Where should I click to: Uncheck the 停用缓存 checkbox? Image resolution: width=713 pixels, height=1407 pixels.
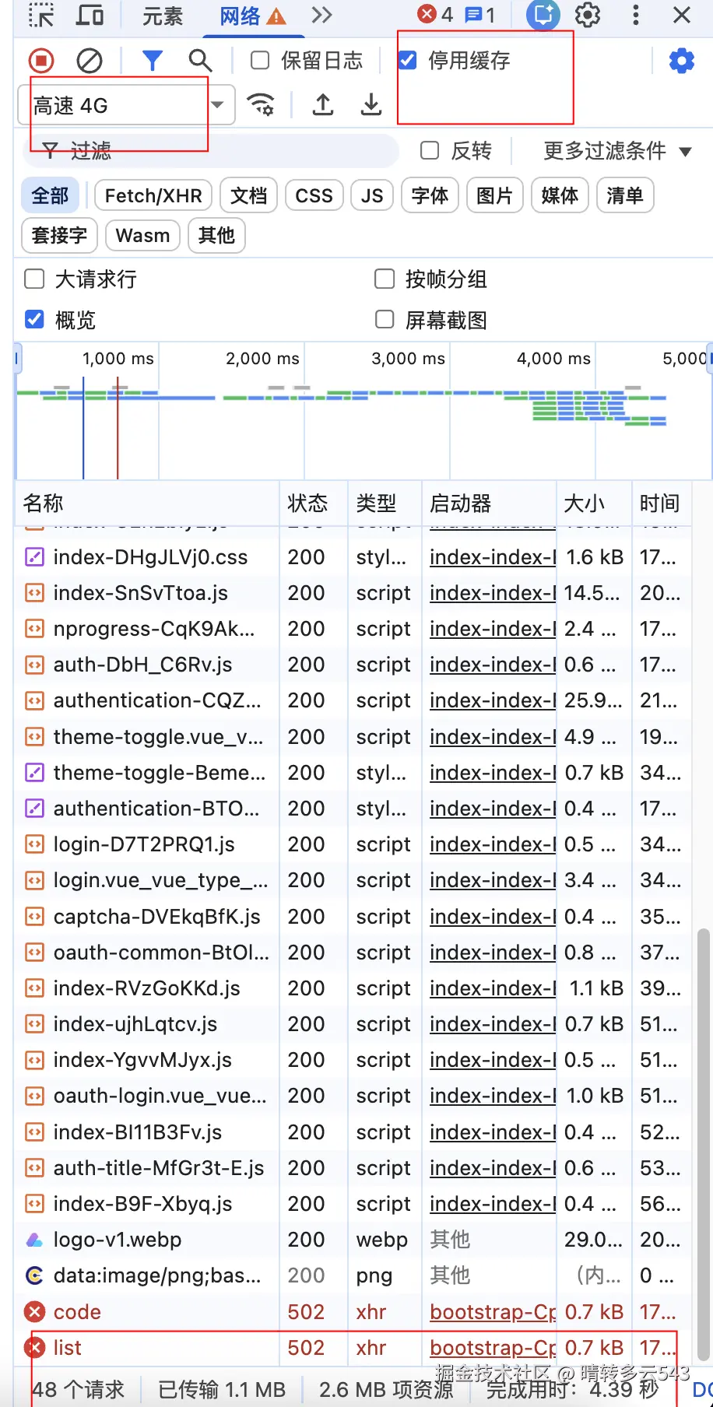[408, 60]
